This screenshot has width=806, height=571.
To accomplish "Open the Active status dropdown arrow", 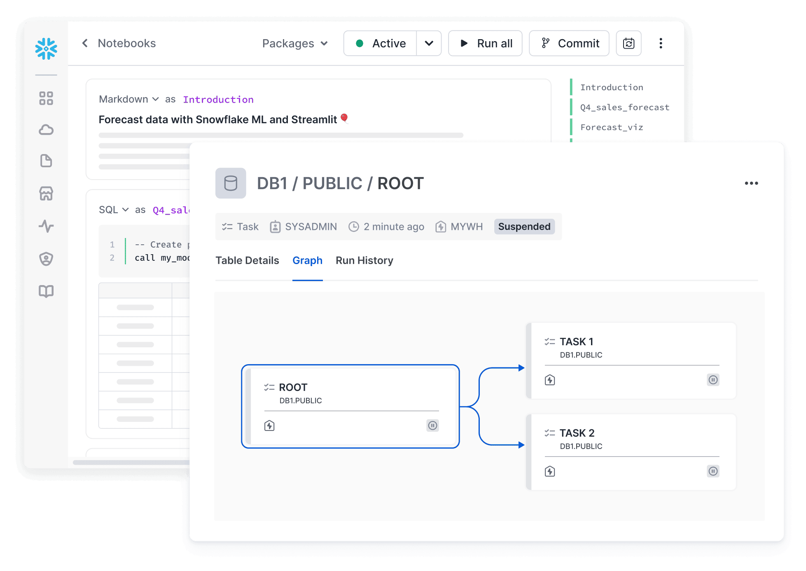I will [x=429, y=43].
